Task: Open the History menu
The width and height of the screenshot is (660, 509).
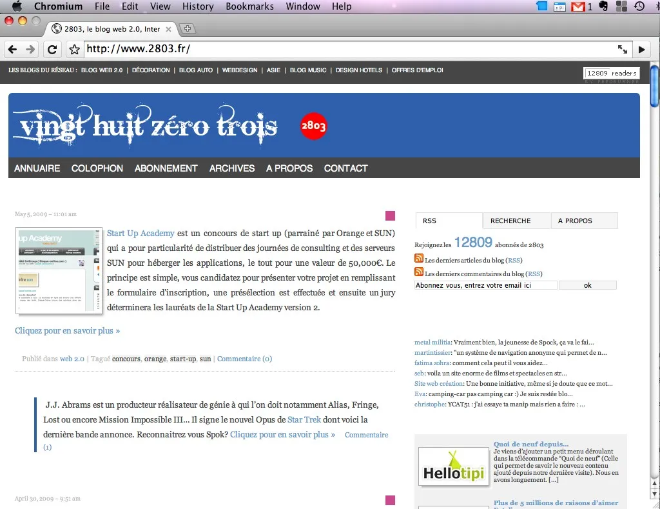Action: coord(198,6)
